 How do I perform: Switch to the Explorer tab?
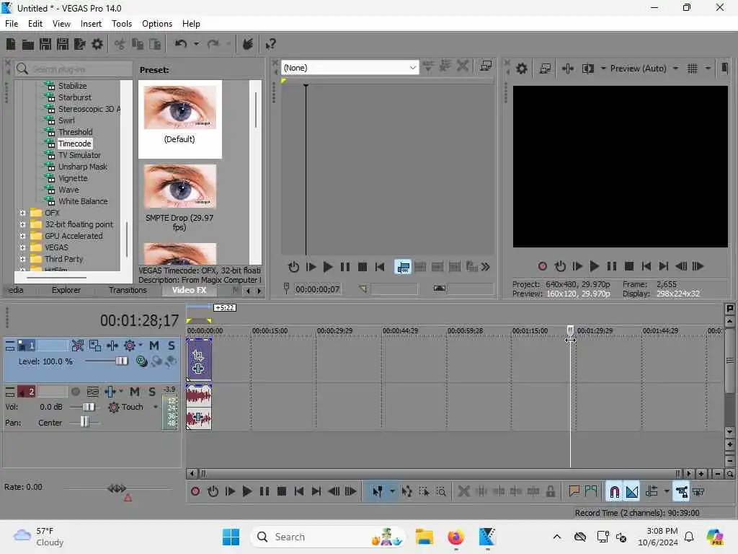coord(66,290)
